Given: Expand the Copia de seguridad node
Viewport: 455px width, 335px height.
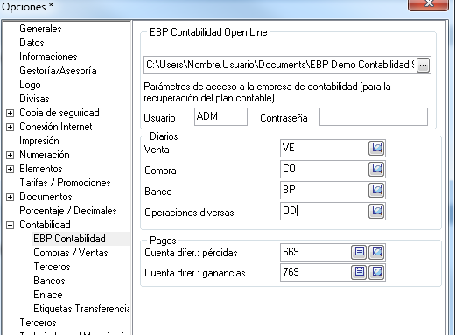Looking at the screenshot, I should click(10, 113).
